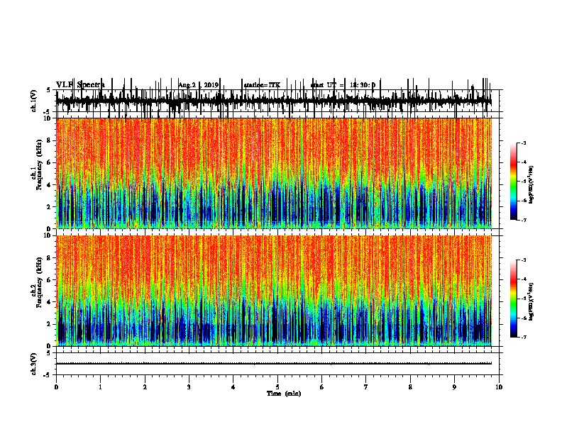This screenshot has height=434, width=562.
Task: Click the "7" tick label on Time axis
Action: pos(366,387)
